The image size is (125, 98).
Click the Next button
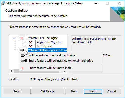click(93, 91)
